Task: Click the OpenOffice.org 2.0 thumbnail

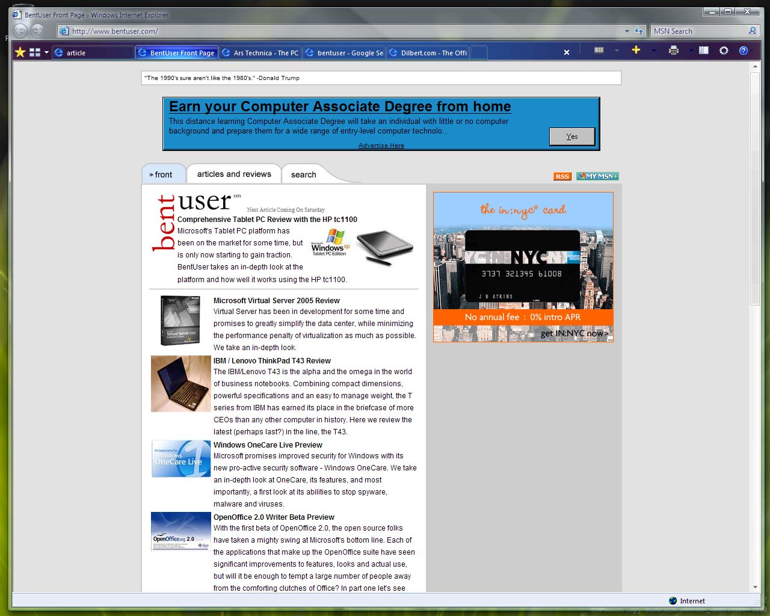Action: 181,531
